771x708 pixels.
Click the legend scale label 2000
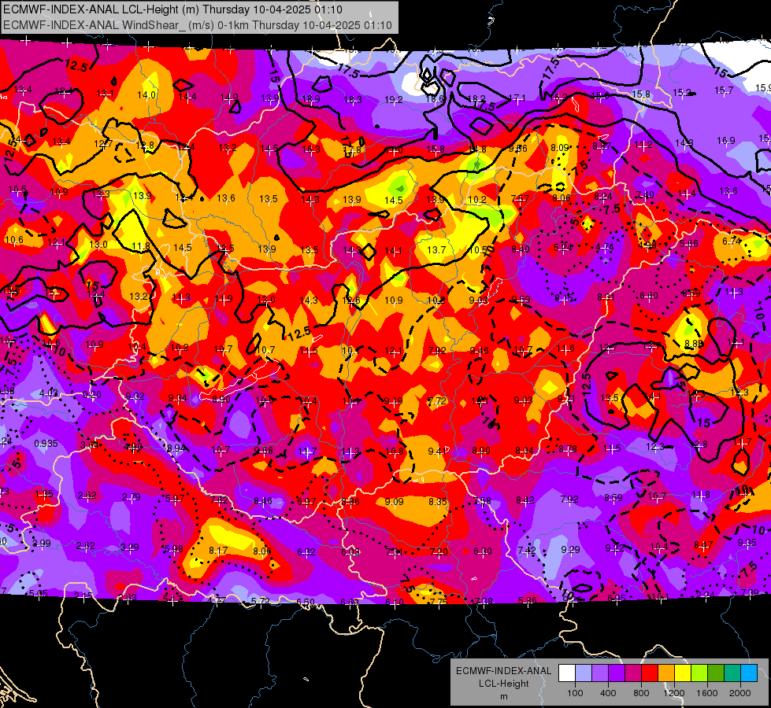click(740, 693)
